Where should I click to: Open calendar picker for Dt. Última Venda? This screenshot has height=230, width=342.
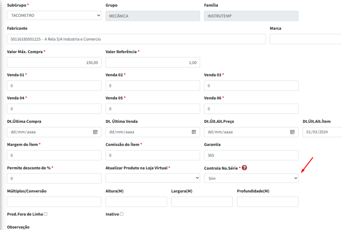(x=194, y=132)
